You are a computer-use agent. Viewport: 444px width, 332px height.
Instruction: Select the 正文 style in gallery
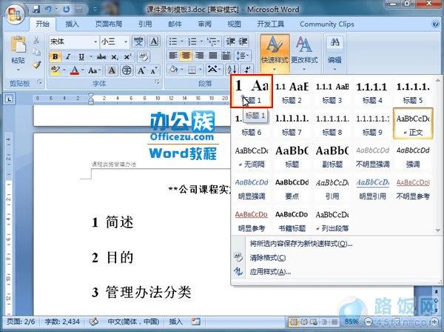click(x=413, y=124)
